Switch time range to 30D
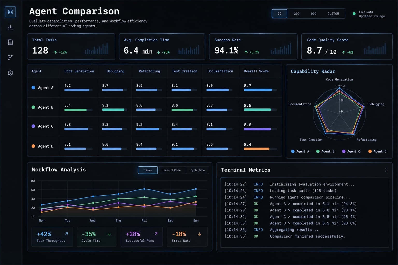The image size is (398, 265). pyautogui.click(x=297, y=14)
